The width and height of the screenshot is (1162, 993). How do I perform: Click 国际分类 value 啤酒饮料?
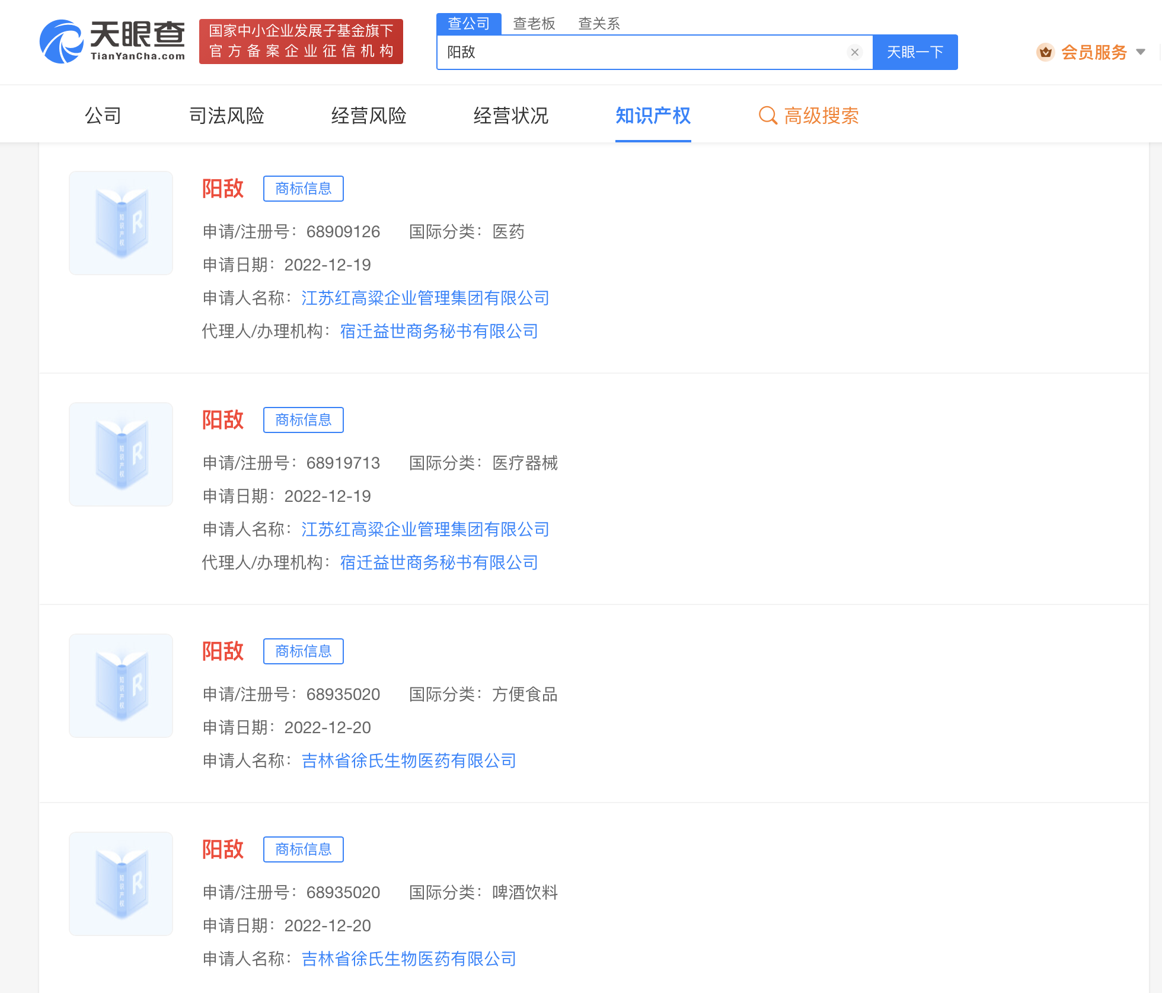[x=525, y=892]
